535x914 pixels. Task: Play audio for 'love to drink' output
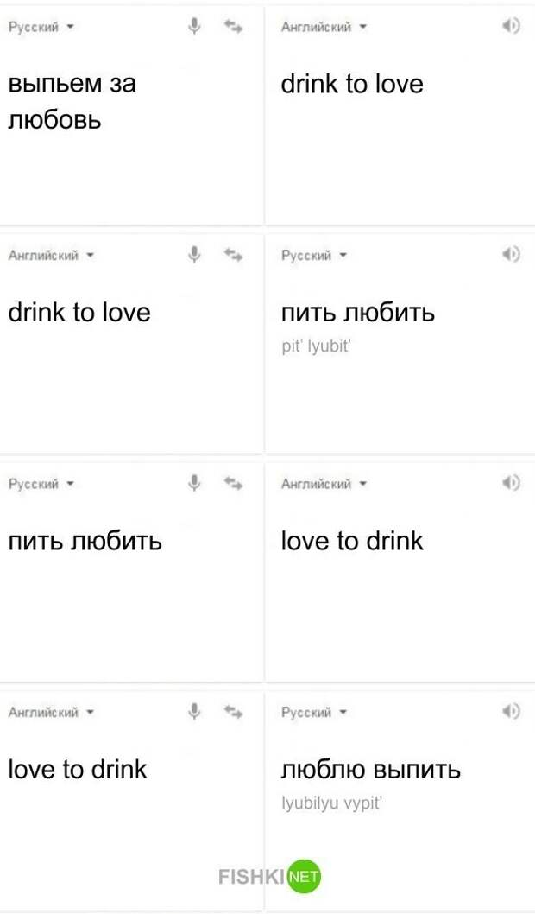point(511,483)
